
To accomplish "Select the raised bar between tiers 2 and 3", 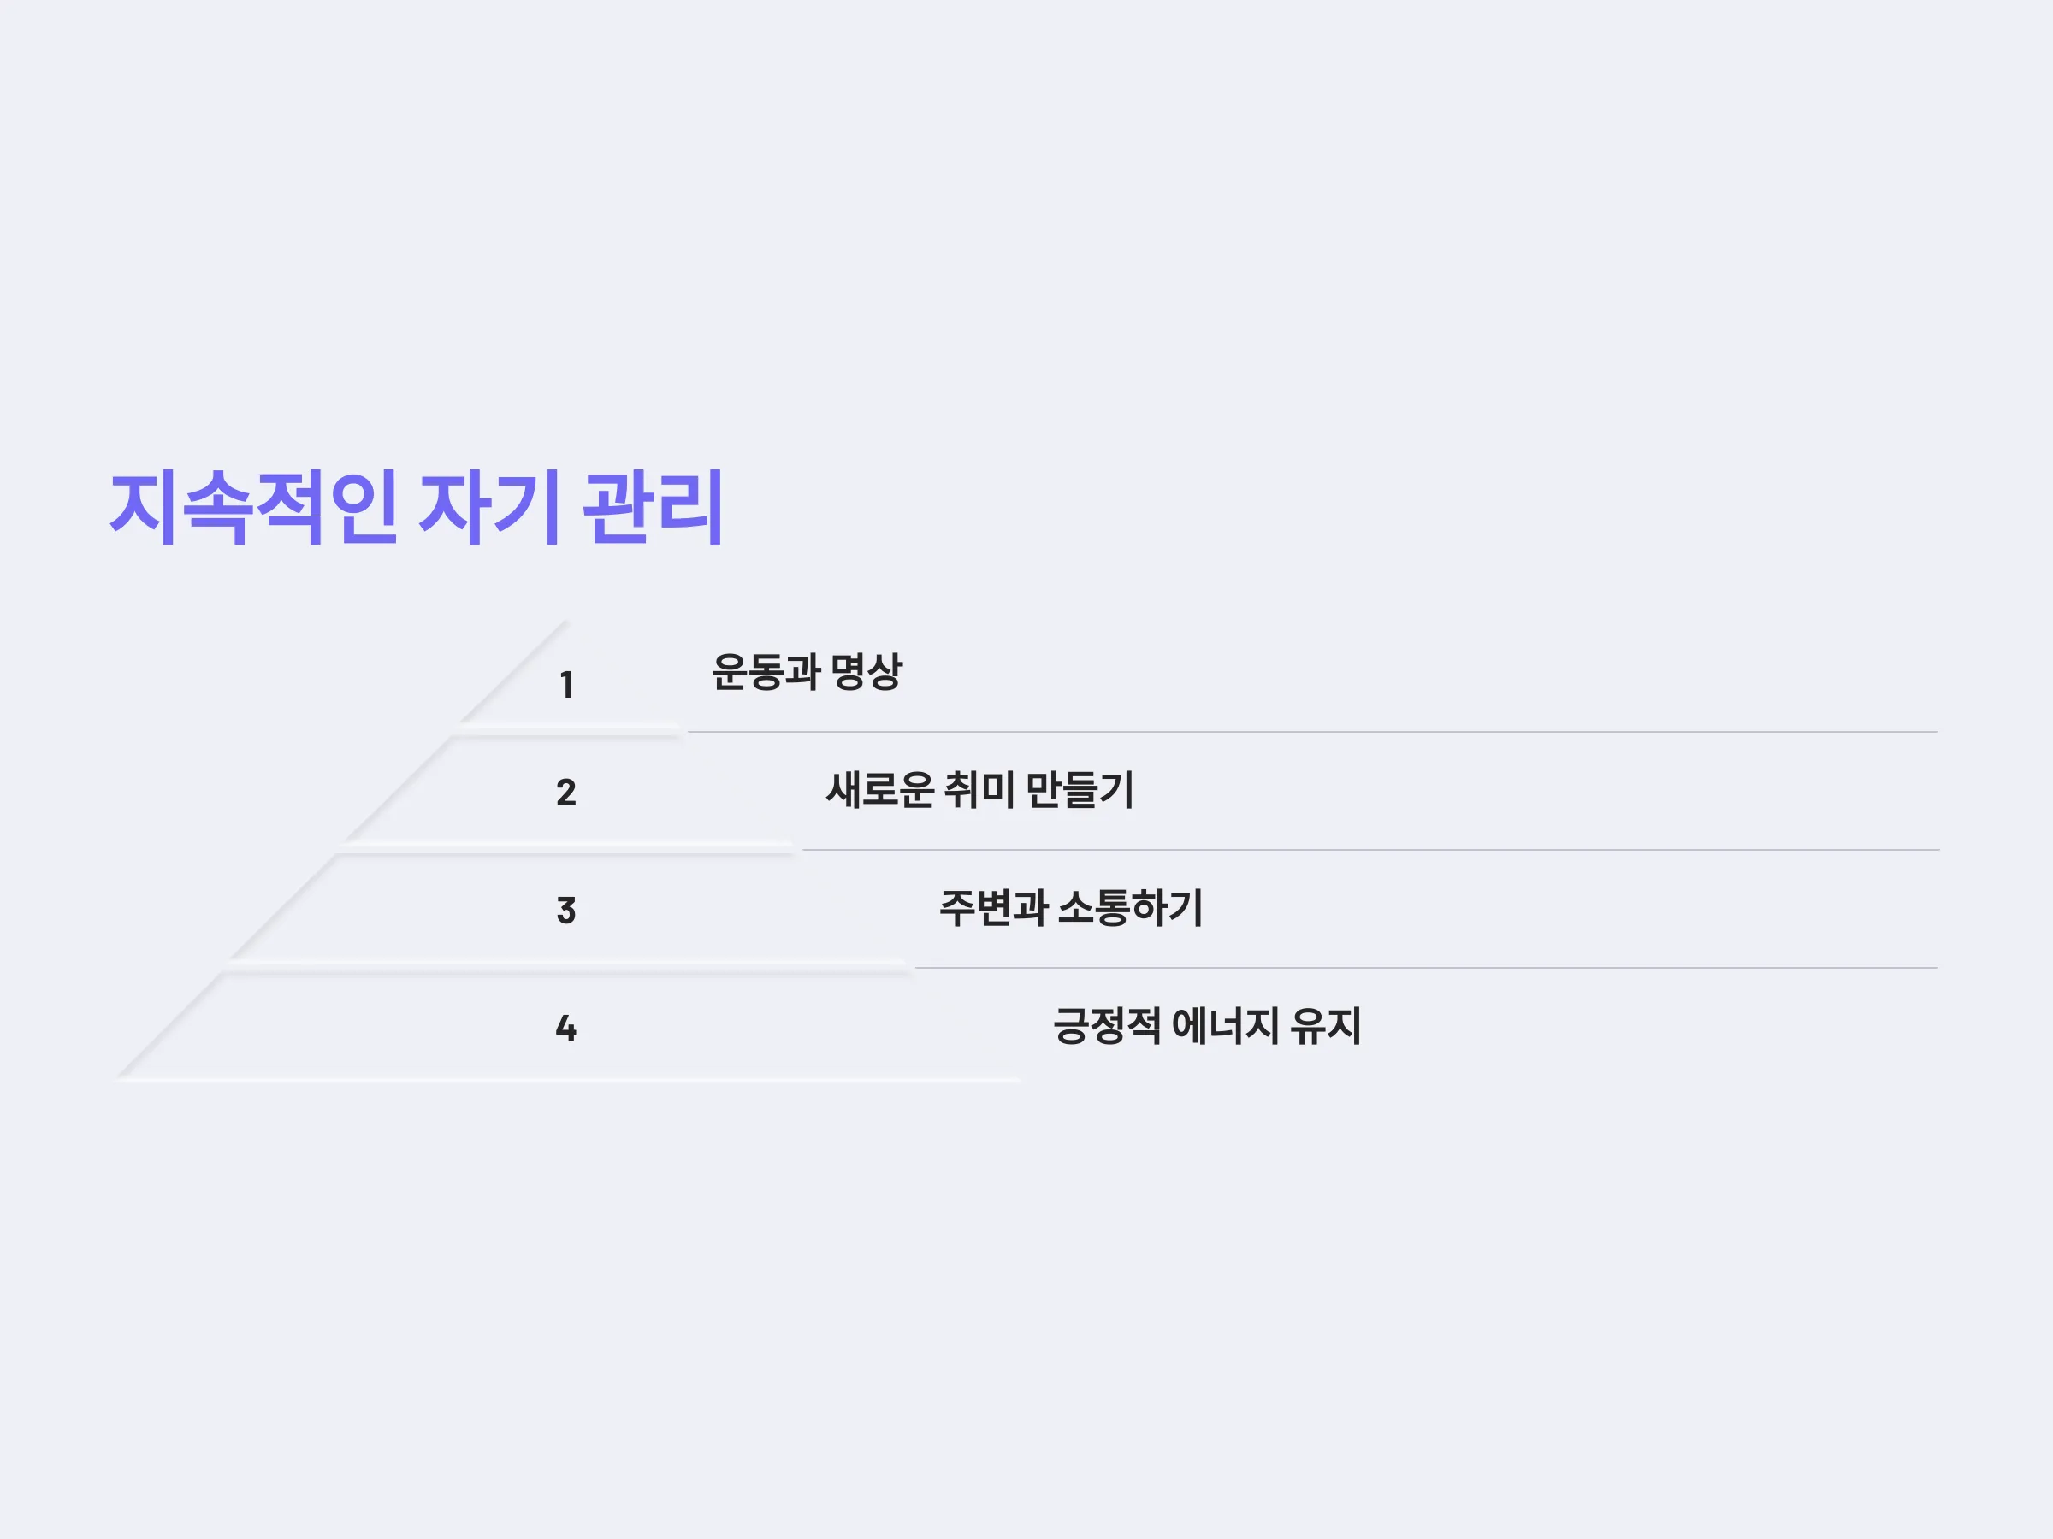I will [567, 847].
